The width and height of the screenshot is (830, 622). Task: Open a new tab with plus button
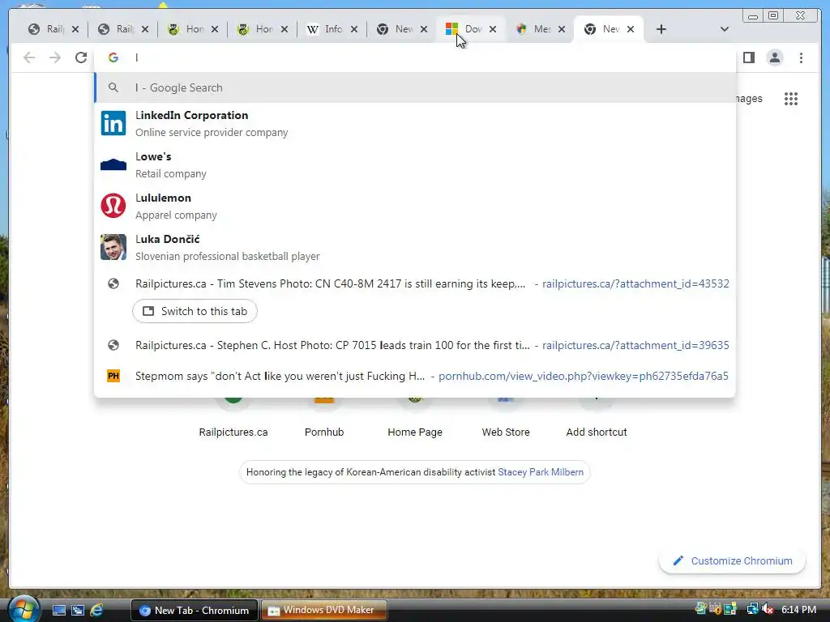point(661,29)
